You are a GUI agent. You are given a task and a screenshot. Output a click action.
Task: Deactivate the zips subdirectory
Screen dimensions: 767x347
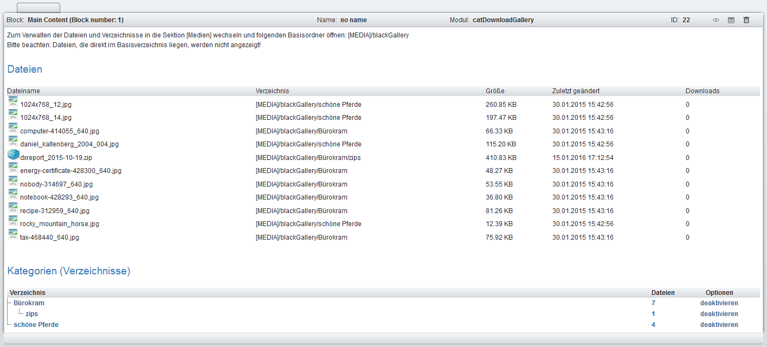pyautogui.click(x=719, y=314)
